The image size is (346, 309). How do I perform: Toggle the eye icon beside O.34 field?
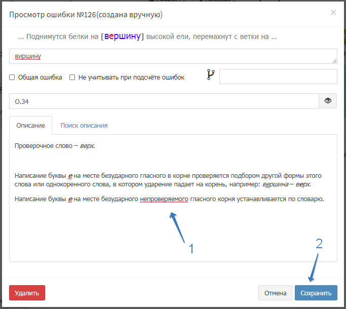coord(328,101)
